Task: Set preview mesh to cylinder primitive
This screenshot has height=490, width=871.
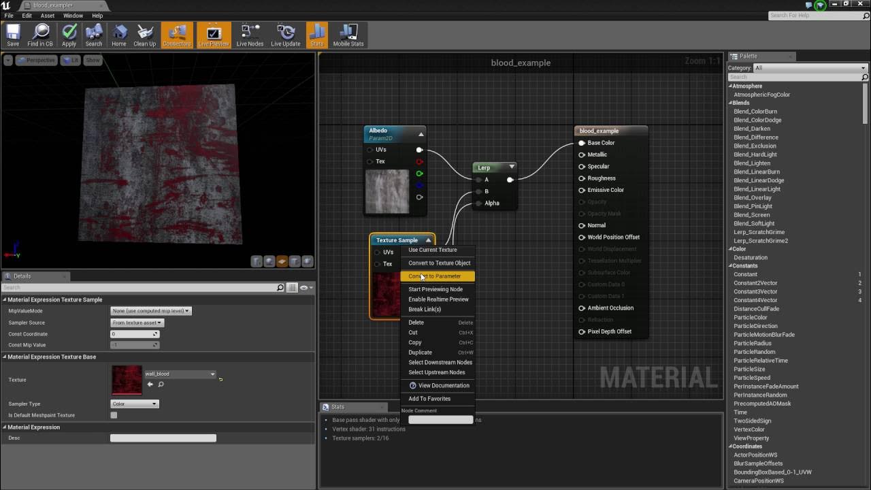Action: (x=257, y=261)
